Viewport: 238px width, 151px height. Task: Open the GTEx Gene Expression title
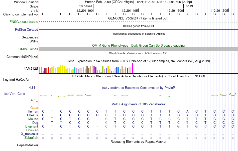[x=138, y=61]
